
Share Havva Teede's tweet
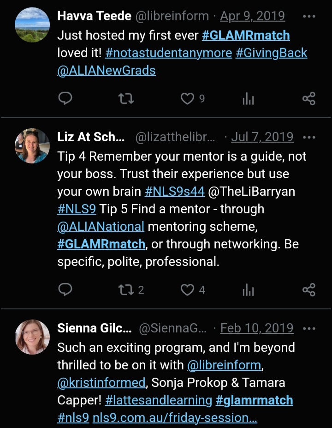(x=308, y=98)
